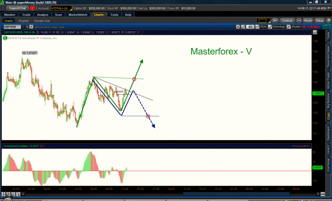Click the detach window icon after Setup
The image size is (332, 201).
click(328, 20)
